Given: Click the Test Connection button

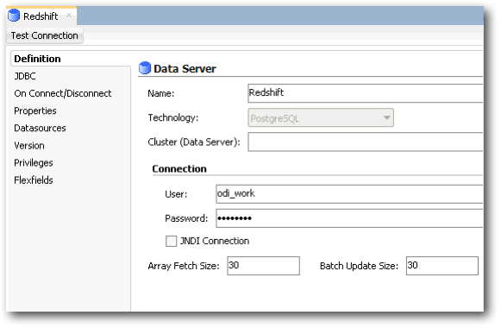Looking at the screenshot, I should [45, 35].
